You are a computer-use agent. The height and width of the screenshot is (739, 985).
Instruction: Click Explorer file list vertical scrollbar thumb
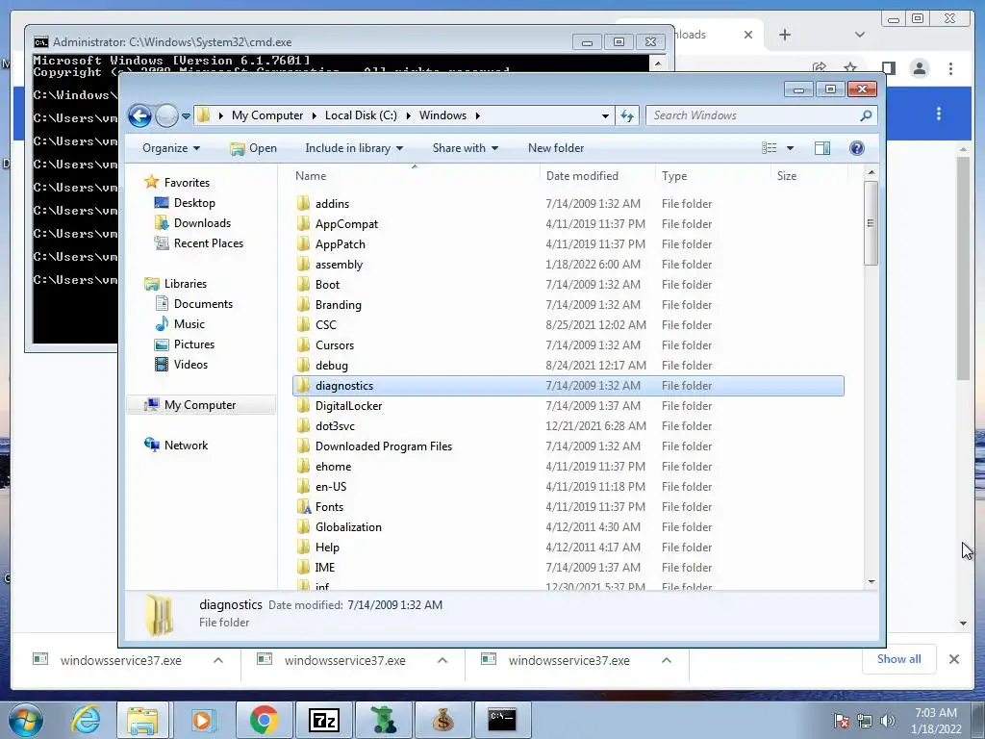tap(871, 223)
